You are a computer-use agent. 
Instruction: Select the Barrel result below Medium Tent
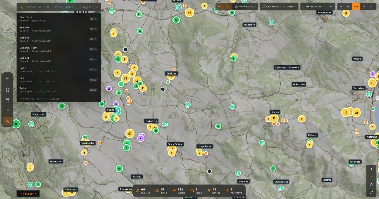click(x=59, y=60)
